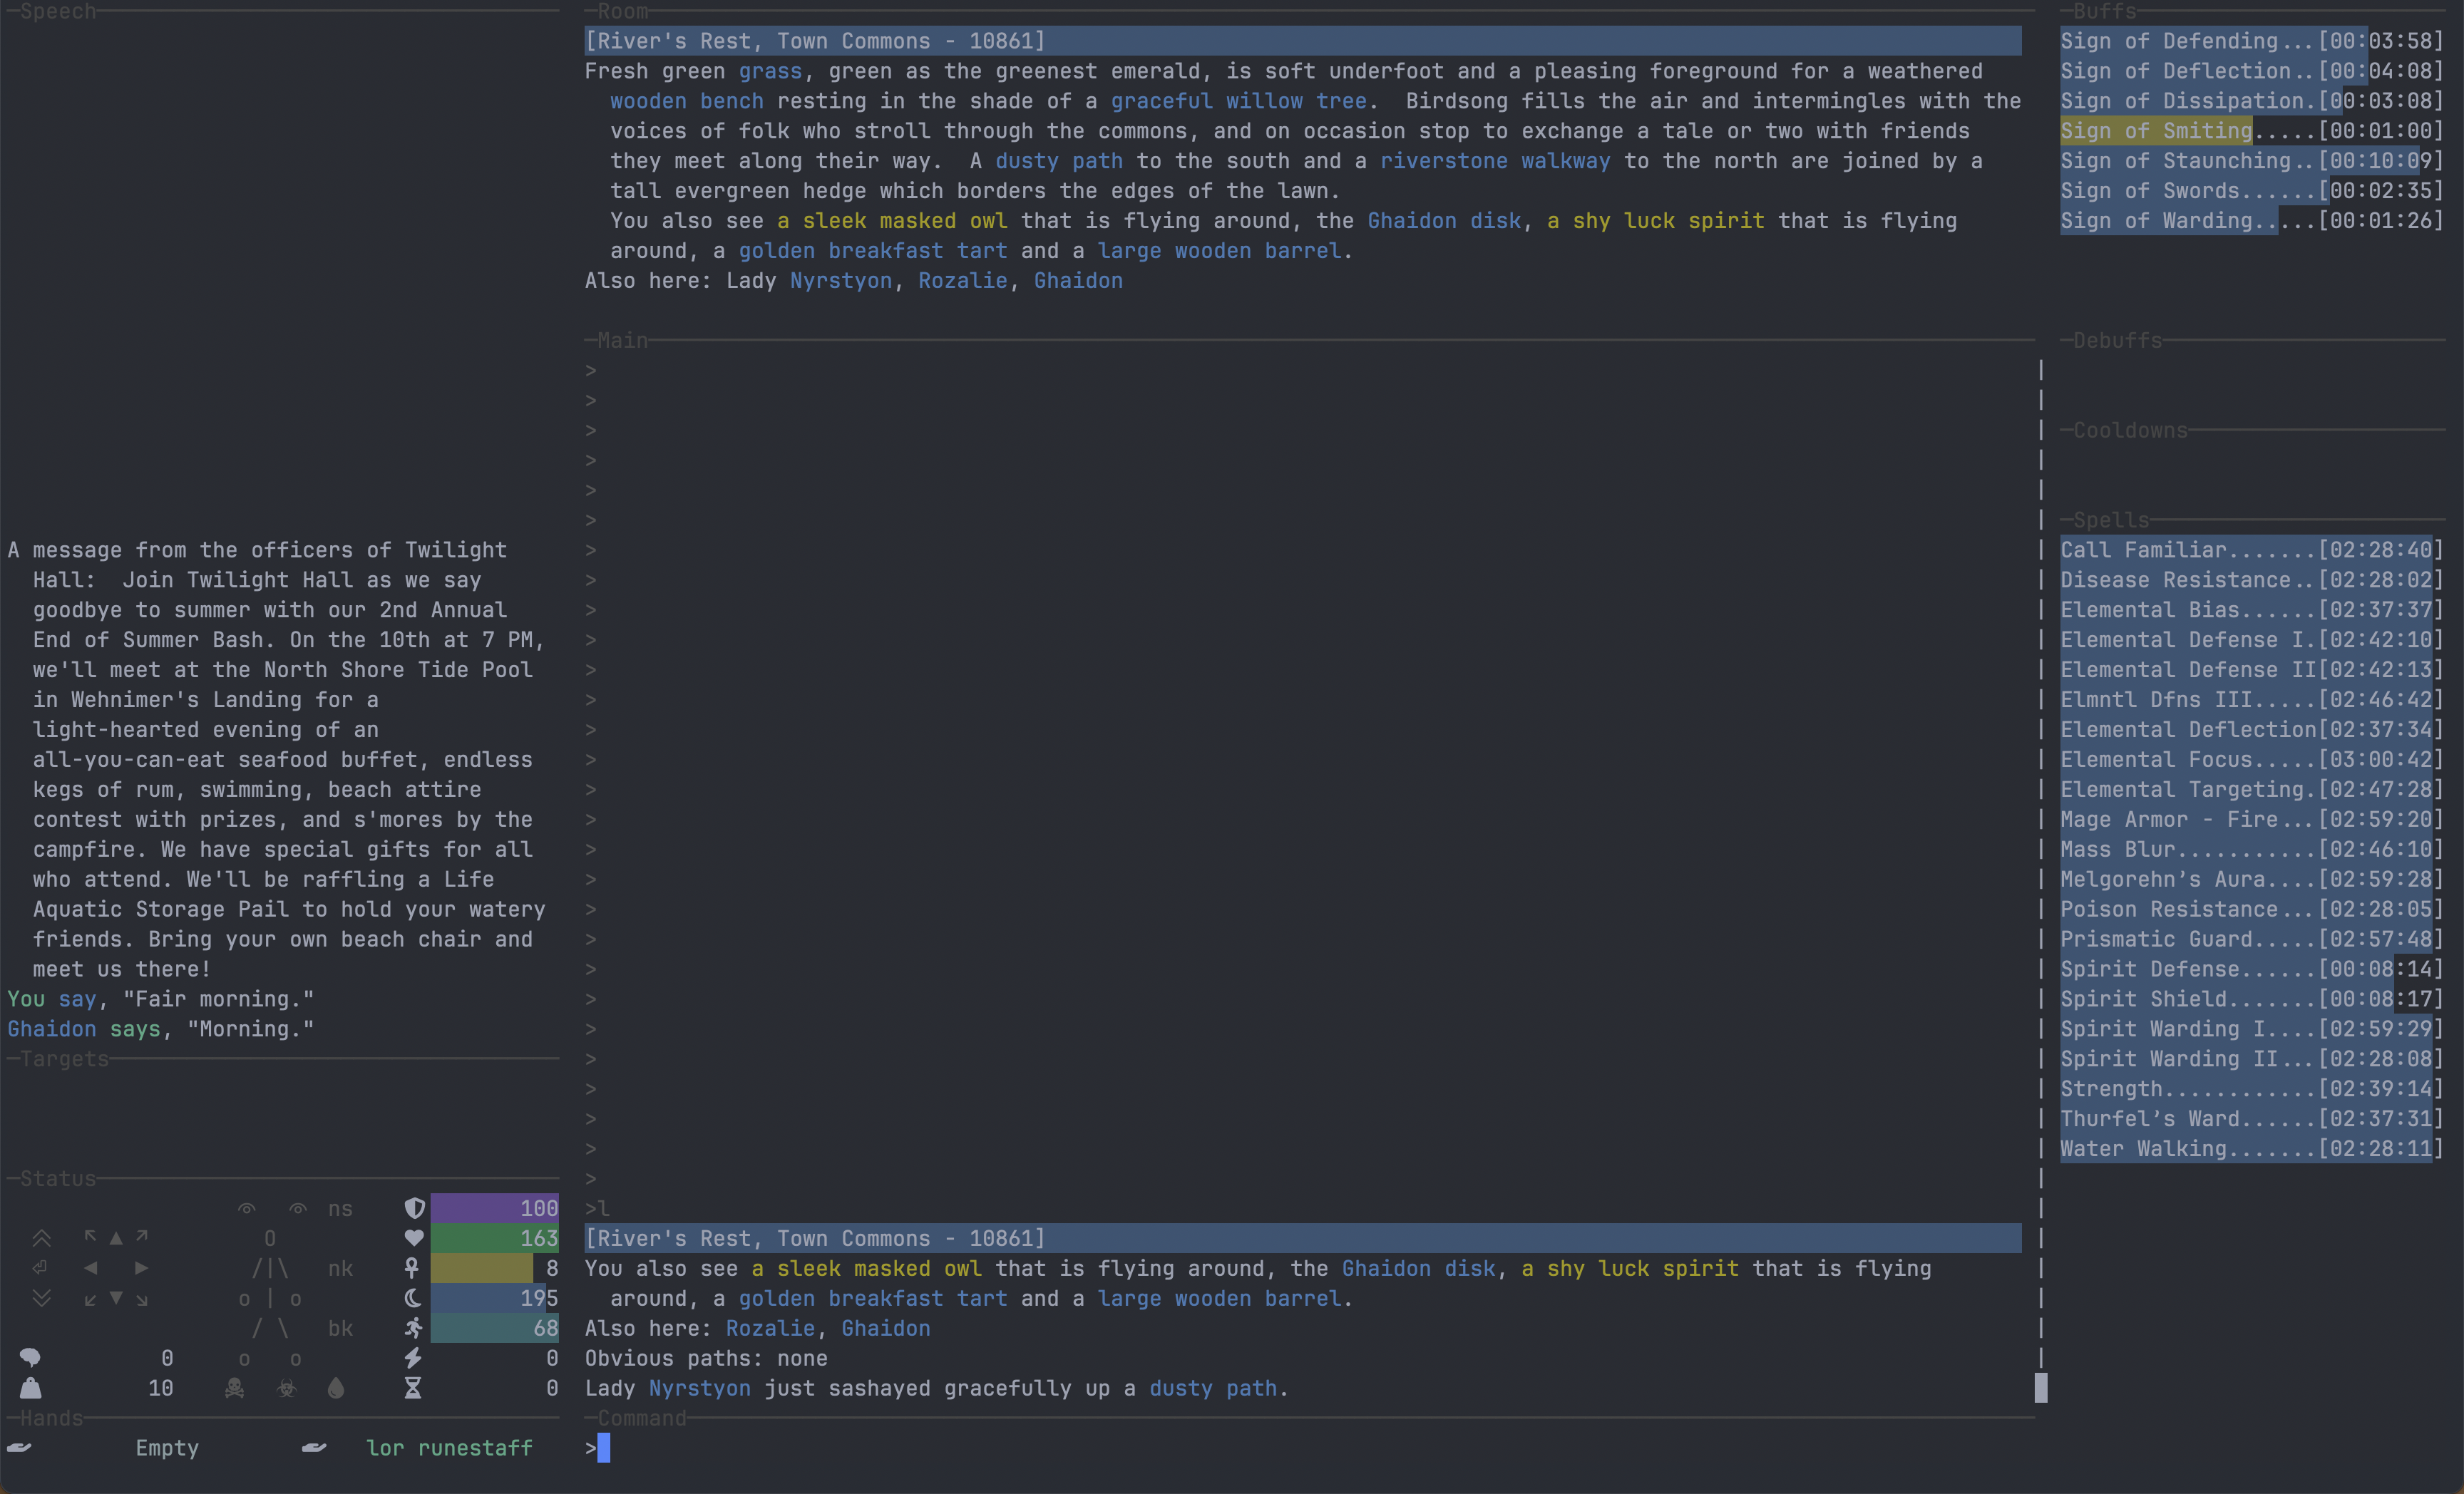Viewport: 2464px width, 1494px height.
Task: Click the double-chevron up direction icon
Action: [x=41, y=1238]
